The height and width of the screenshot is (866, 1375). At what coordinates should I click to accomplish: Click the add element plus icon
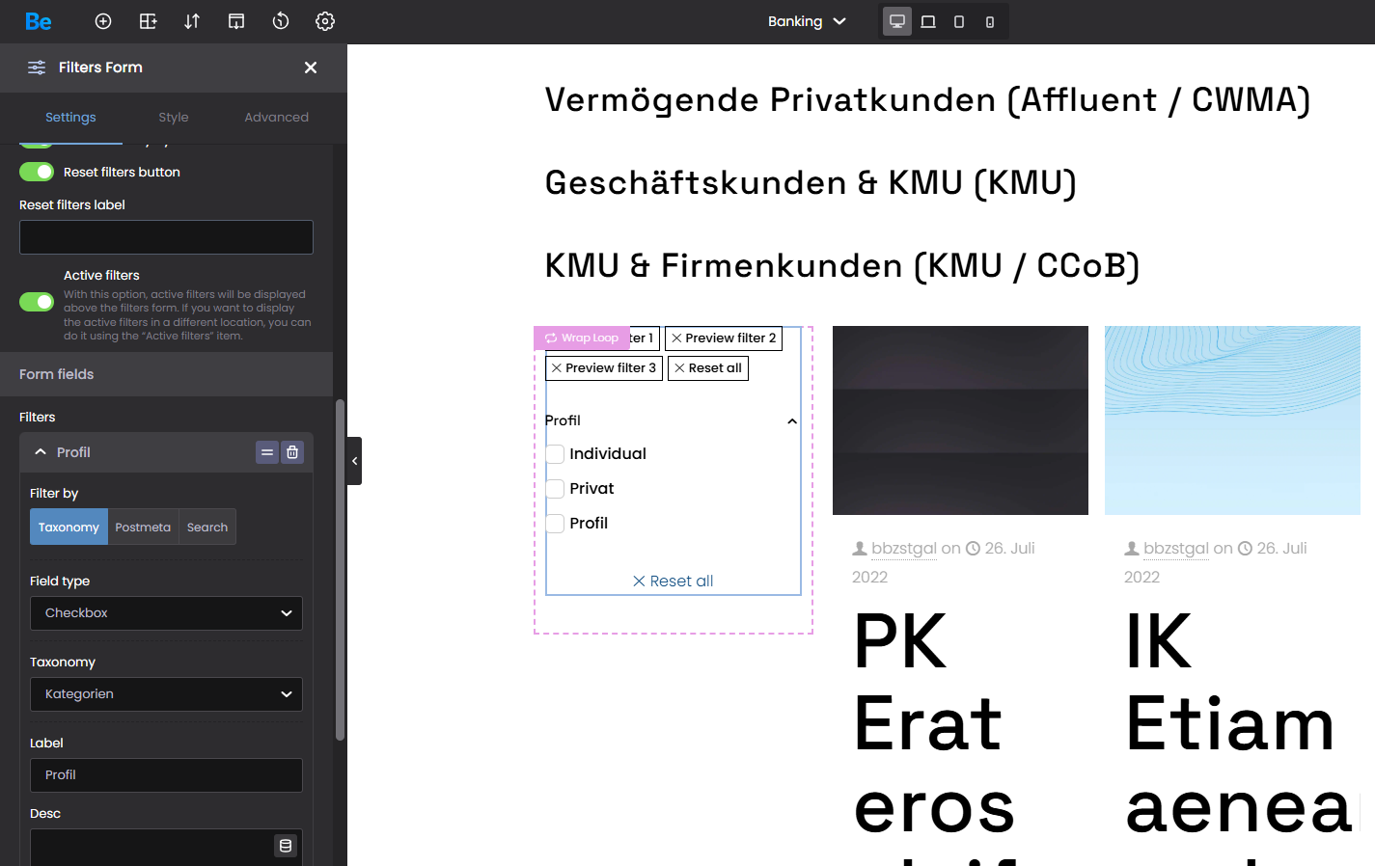(x=103, y=21)
